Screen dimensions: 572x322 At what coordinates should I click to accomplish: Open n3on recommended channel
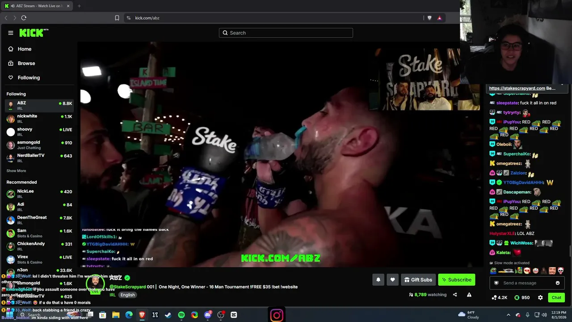coord(39,272)
